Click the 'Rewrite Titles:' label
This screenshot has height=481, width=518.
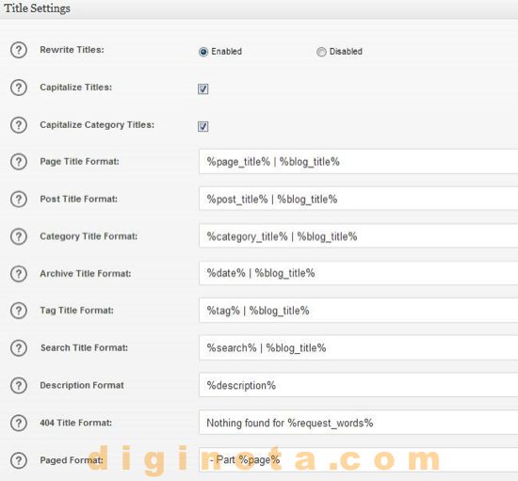pyautogui.click(x=72, y=50)
